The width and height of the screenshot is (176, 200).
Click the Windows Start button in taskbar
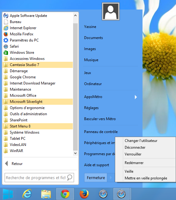click(x=8, y=194)
